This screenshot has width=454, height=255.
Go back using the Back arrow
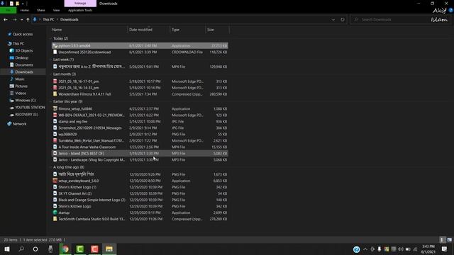point(6,20)
